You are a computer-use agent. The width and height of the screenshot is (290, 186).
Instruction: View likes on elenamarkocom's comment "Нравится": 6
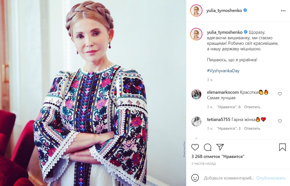(229, 107)
